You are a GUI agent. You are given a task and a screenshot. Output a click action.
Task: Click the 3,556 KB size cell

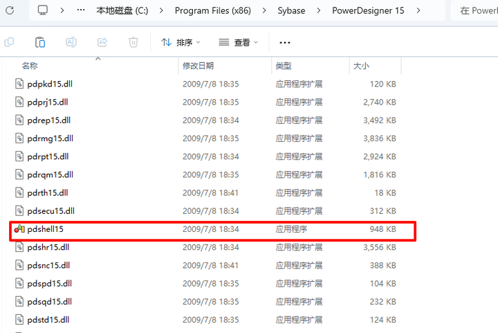click(x=380, y=247)
